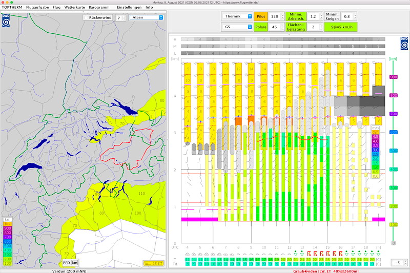
Task: Open the Einstellungen menu
Action: click(129, 7)
